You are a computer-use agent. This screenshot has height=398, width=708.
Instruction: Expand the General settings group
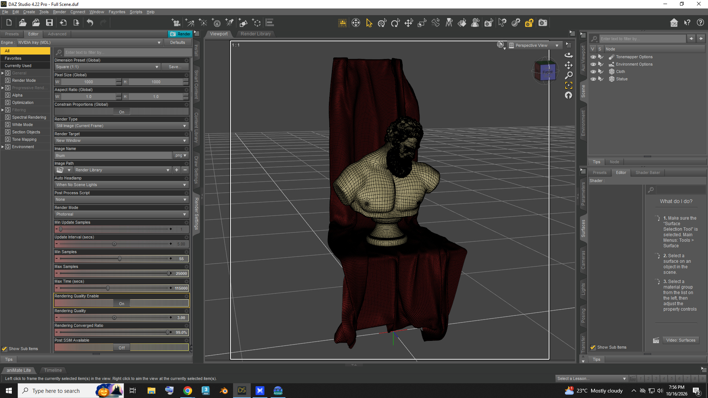pos(3,73)
